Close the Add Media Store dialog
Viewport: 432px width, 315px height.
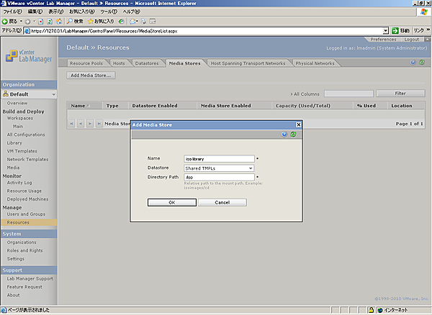pyautogui.click(x=298, y=124)
